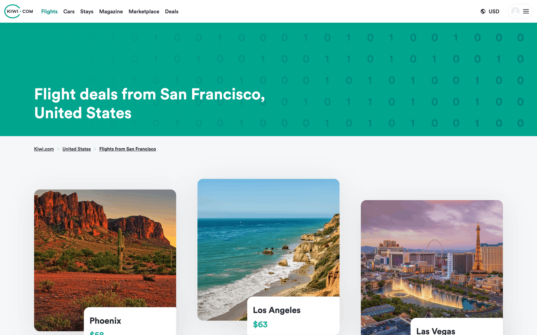
Task: Follow the United States breadcrumb link
Action: 77,149
